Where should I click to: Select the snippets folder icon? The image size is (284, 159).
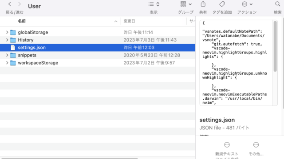[x=13, y=55]
